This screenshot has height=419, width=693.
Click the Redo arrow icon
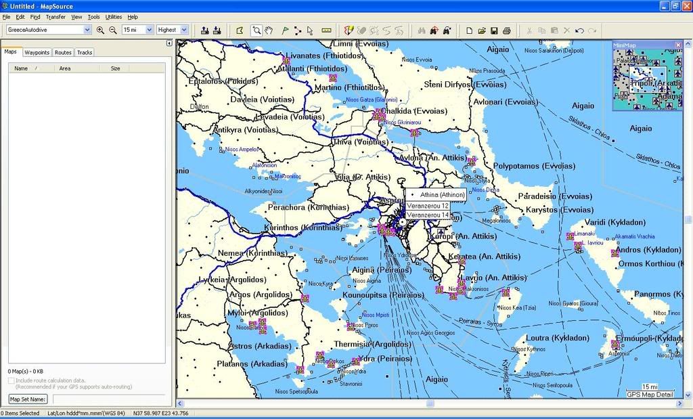tap(591, 30)
